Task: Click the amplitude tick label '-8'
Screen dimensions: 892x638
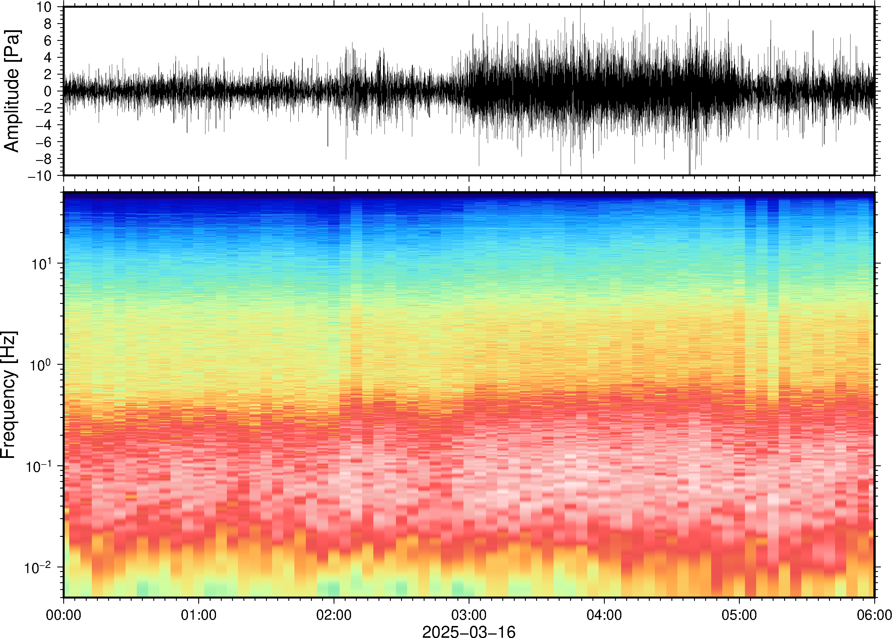Action: pos(44,159)
